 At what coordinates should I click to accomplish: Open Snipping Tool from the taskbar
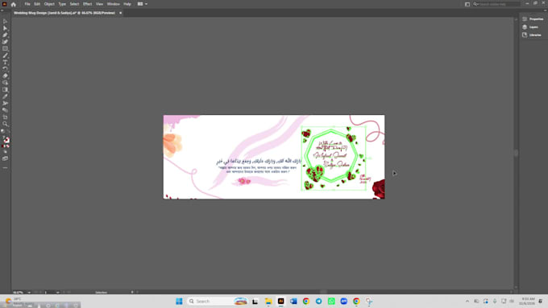[x=369, y=301]
